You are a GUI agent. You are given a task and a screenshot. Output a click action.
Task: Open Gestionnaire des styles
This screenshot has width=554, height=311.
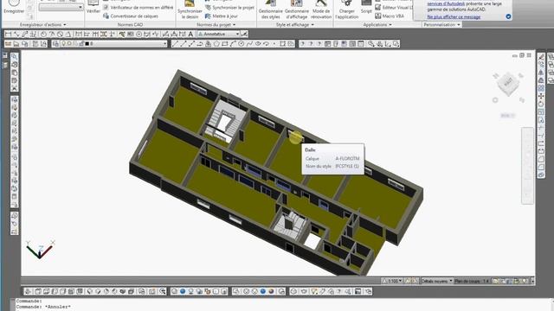(x=270, y=10)
